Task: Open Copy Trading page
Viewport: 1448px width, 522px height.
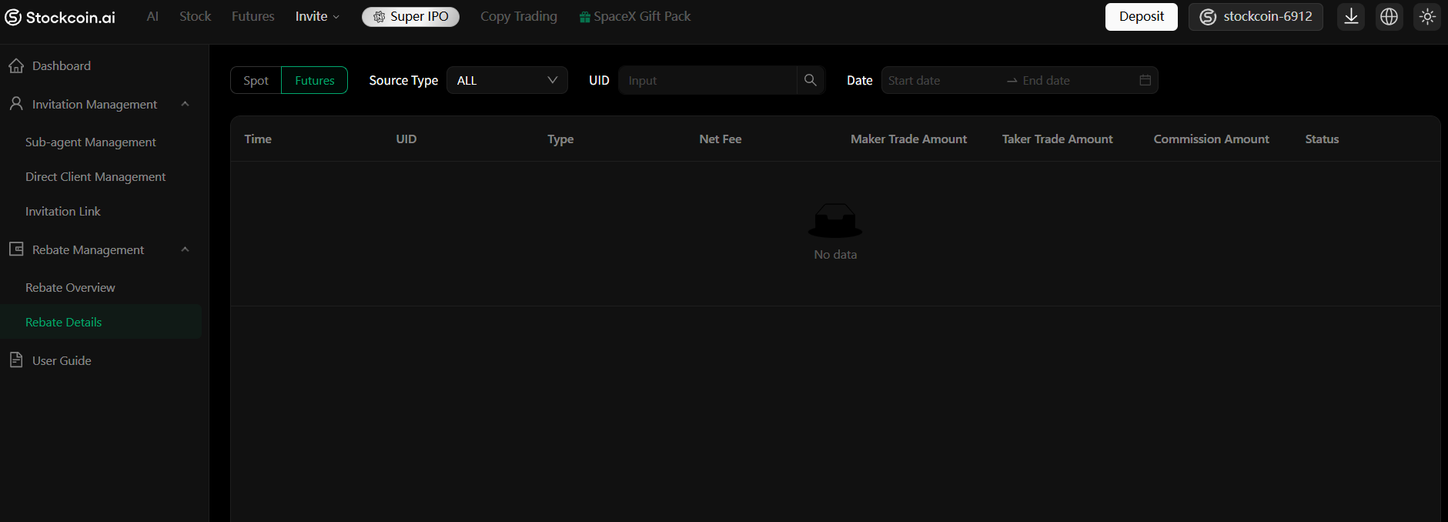Action: click(519, 16)
